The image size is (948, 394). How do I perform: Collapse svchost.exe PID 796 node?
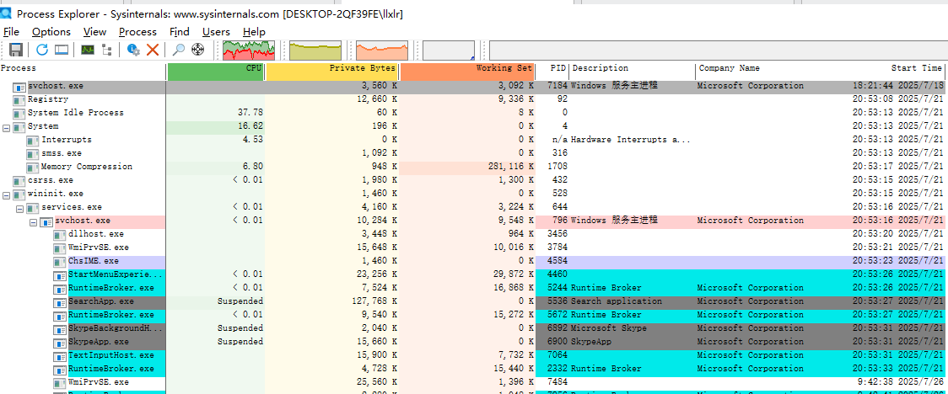[33, 221]
